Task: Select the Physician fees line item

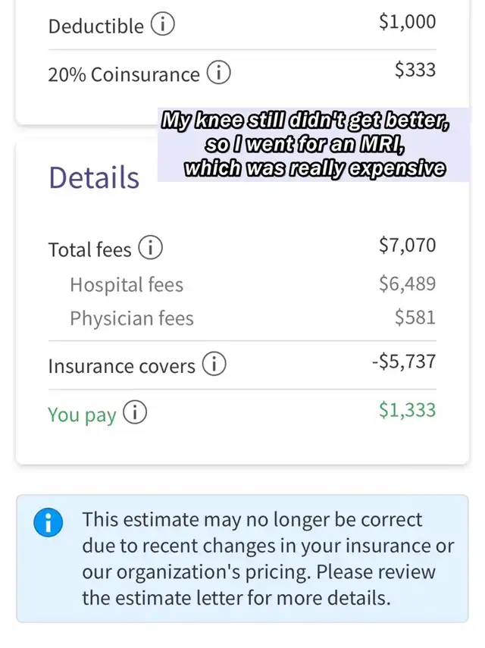Action: tap(132, 319)
